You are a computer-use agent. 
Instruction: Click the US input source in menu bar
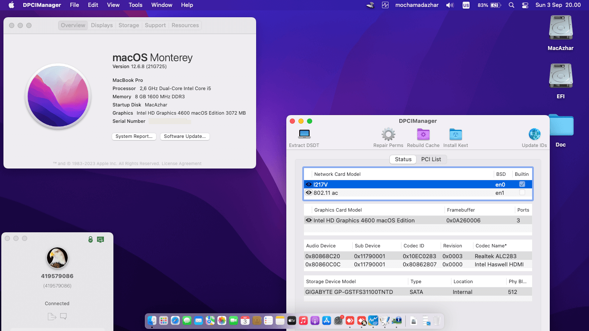point(466,5)
